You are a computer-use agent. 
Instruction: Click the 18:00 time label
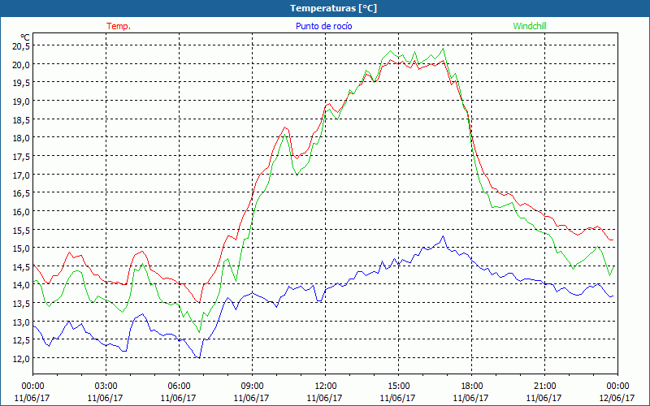click(471, 386)
